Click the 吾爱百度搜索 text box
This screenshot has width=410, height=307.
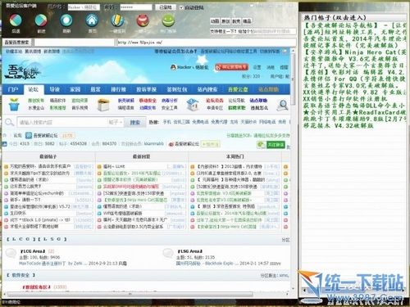coord(74,43)
